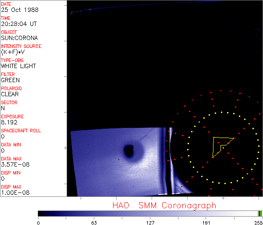
Task: Click the CLEAR polaroid value
Action: click(x=10, y=94)
